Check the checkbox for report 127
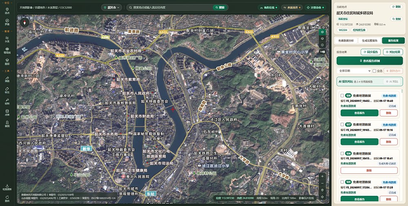The image size is (408, 206). point(342,125)
